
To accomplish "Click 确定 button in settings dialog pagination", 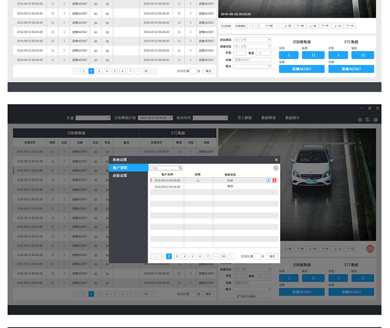I will [x=273, y=256].
